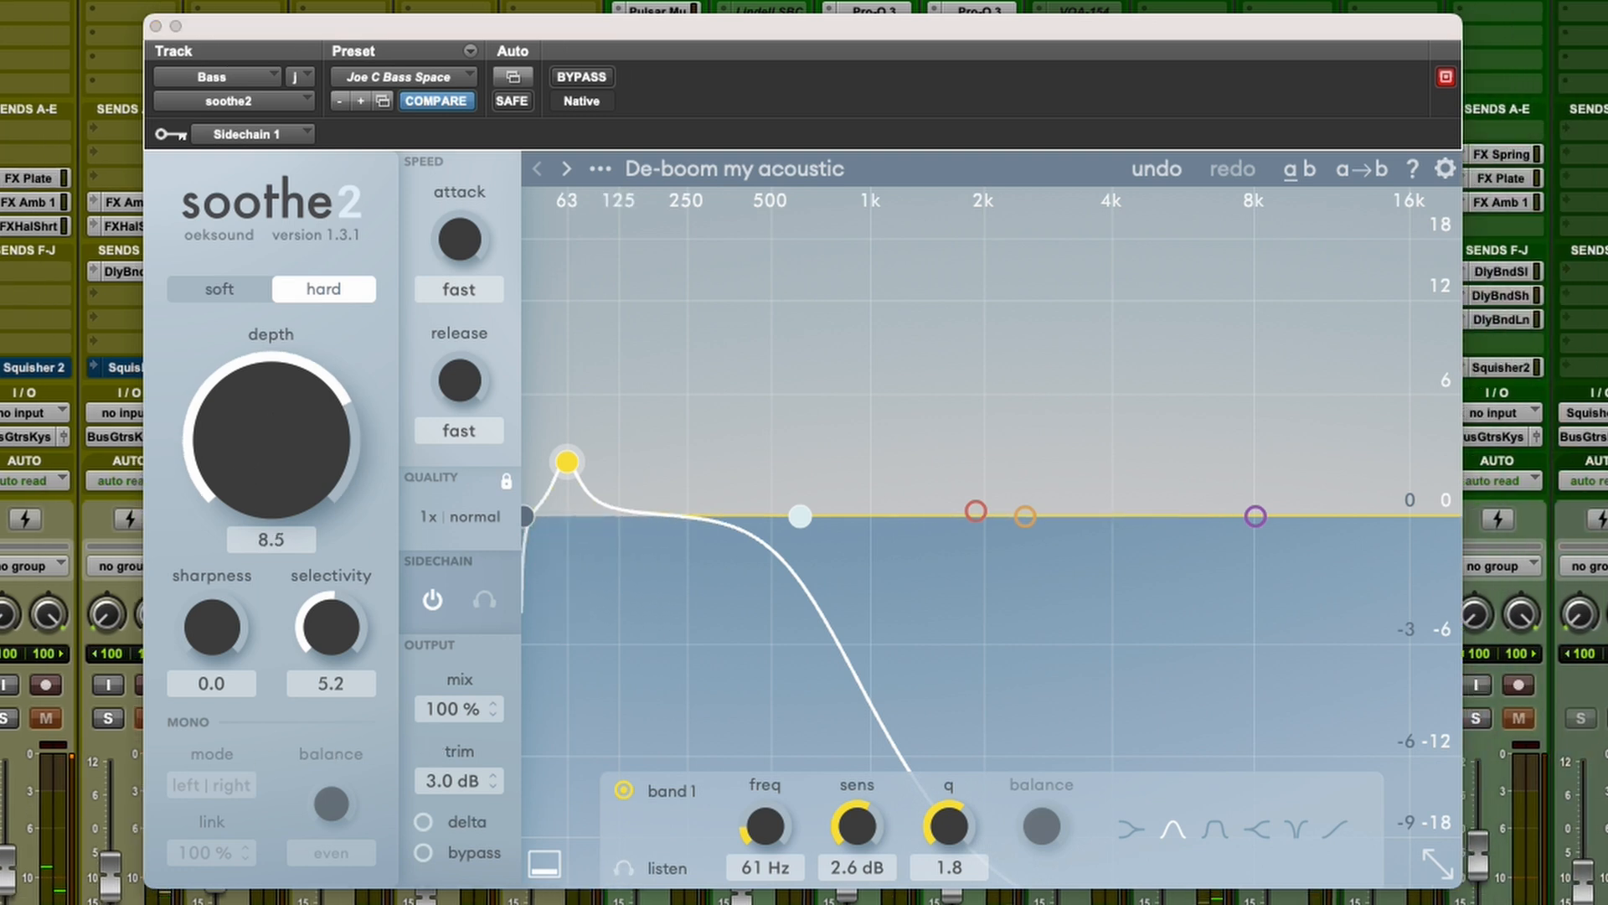This screenshot has height=905, width=1608.
Task: Toggle a b comparison state
Action: 1300,168
